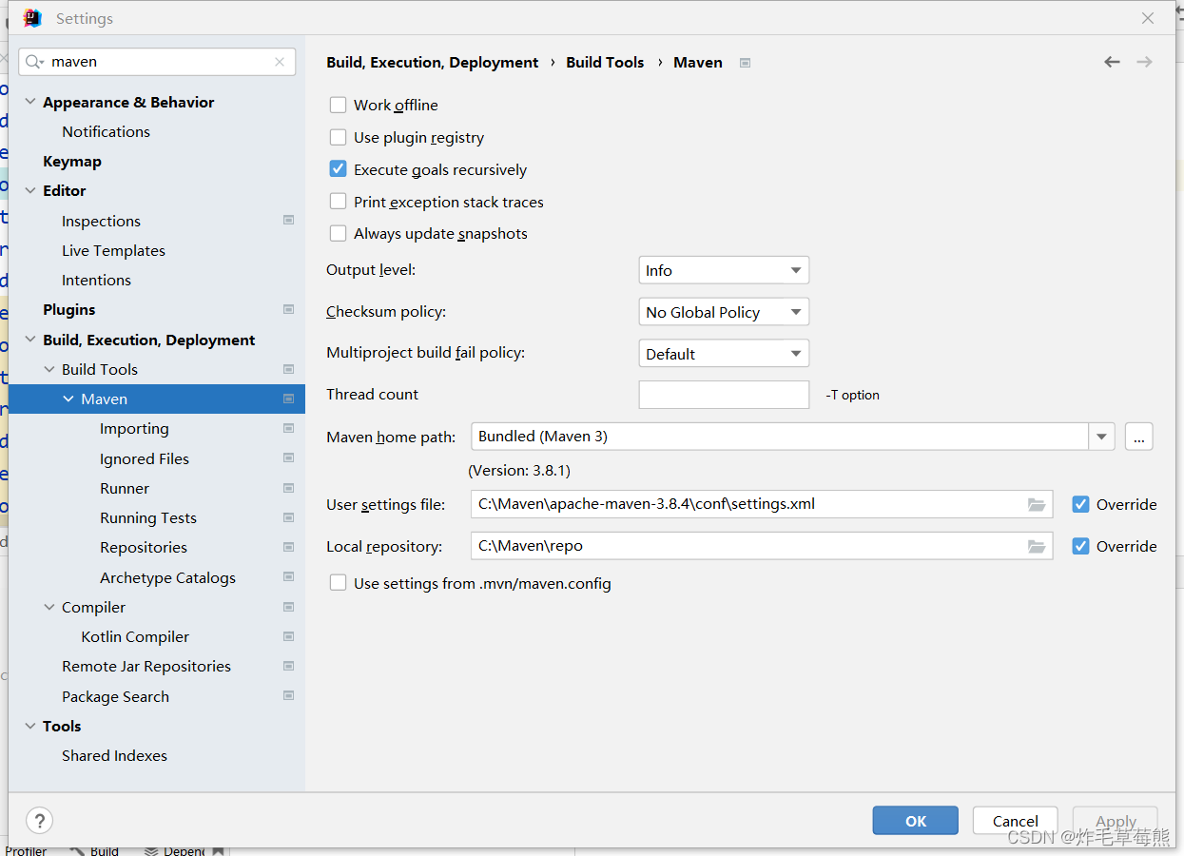
Task: Click project icon on Archetype Catalogs row
Action: tap(288, 576)
